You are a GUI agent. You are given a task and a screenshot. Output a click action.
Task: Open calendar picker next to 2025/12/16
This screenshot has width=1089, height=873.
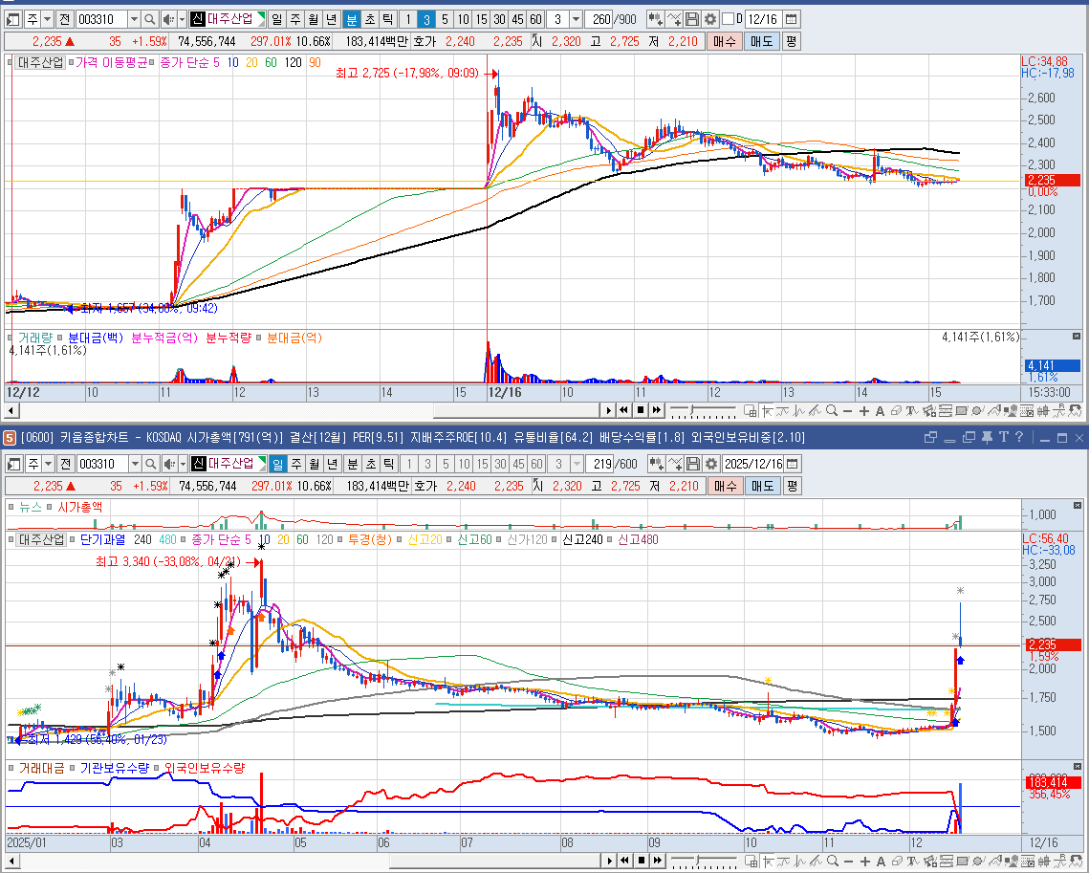click(792, 463)
